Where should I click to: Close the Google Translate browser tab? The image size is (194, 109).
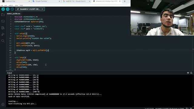(x=59, y=1)
